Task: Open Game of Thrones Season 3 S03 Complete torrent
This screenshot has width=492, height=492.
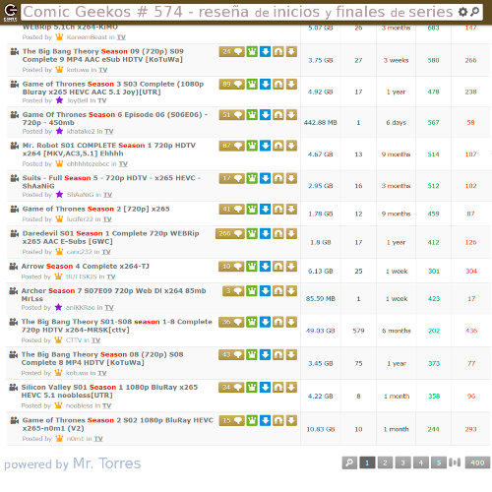Action: [113, 88]
